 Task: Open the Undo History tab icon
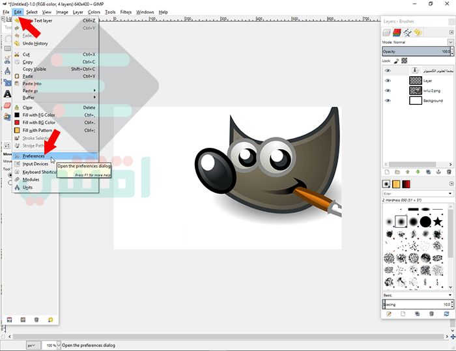(418, 33)
